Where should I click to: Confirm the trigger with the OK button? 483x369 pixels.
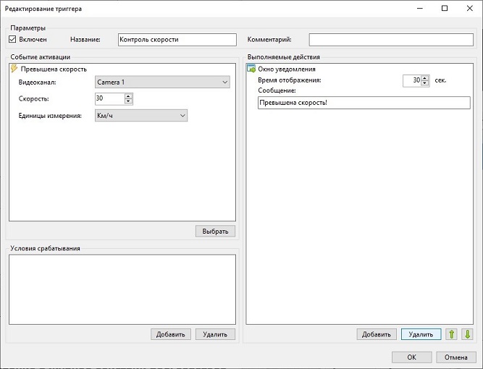(411, 357)
